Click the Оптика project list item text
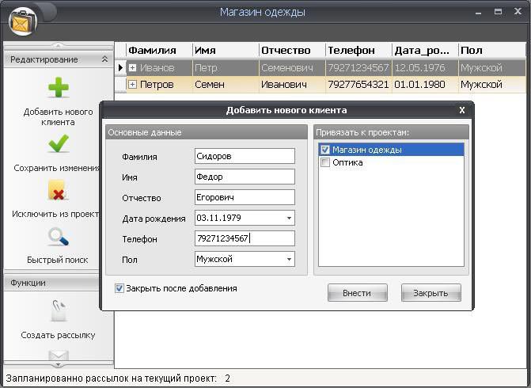Image resolution: width=531 pixels, height=388 pixels. (x=347, y=162)
